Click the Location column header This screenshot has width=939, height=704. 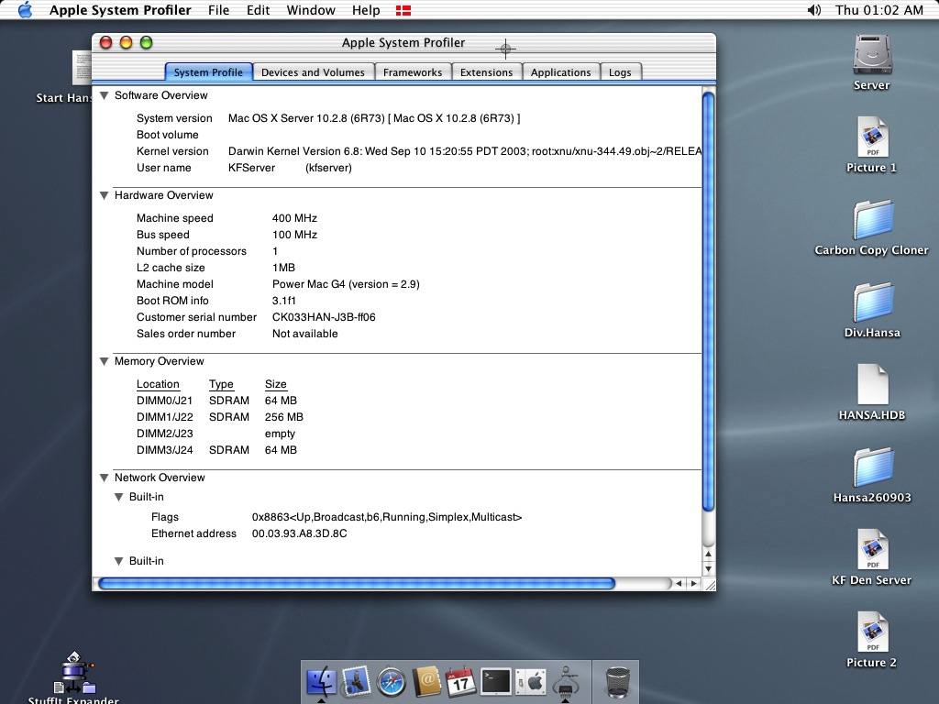[158, 384]
